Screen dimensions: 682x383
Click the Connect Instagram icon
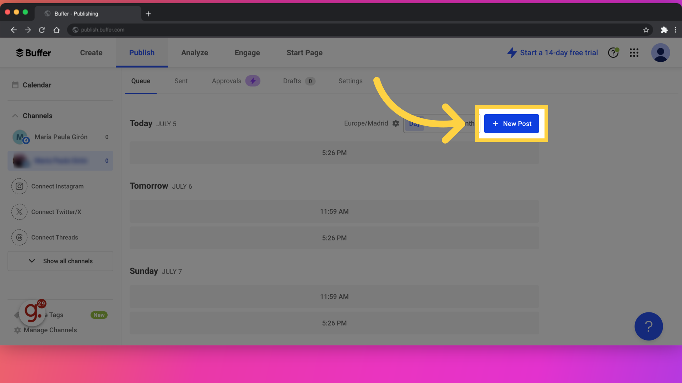19,186
